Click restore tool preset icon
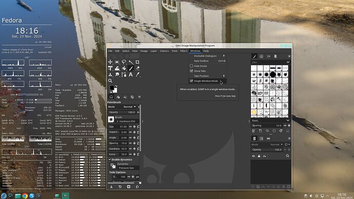Viewport: 354px width, 199px height. click(120, 187)
